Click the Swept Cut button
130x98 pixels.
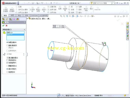[x=52, y=7]
